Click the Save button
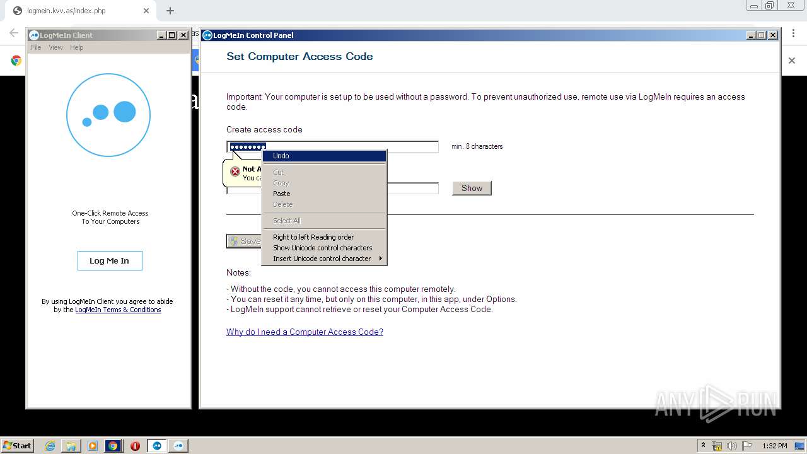The height and width of the screenshot is (454, 807). [x=244, y=241]
